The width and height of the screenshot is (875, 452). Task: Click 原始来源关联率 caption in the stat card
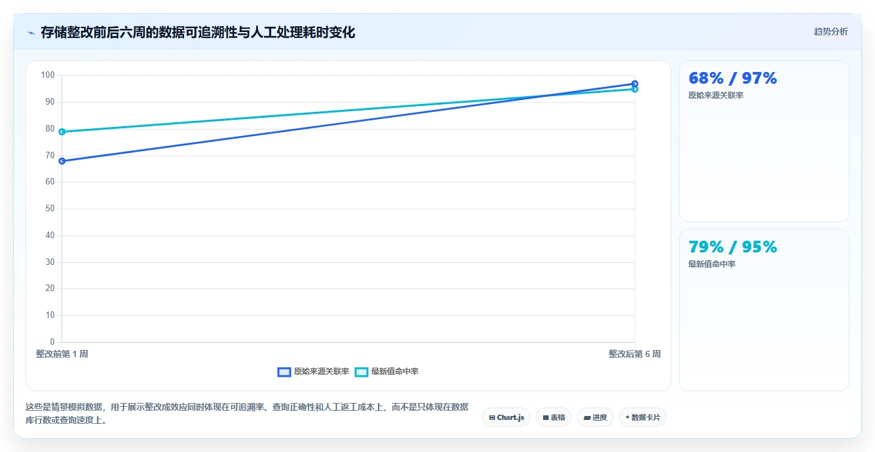click(x=716, y=96)
